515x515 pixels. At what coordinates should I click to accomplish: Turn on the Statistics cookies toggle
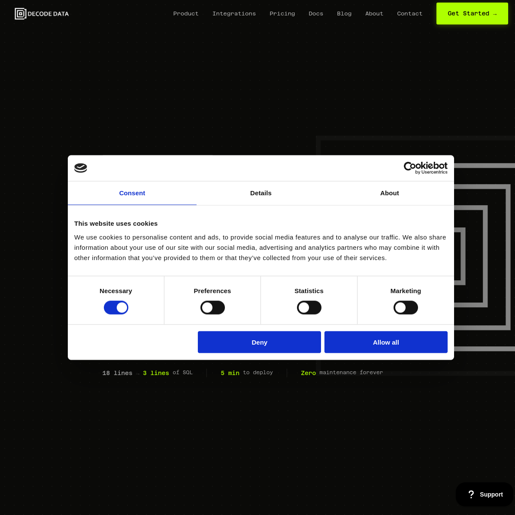click(309, 308)
